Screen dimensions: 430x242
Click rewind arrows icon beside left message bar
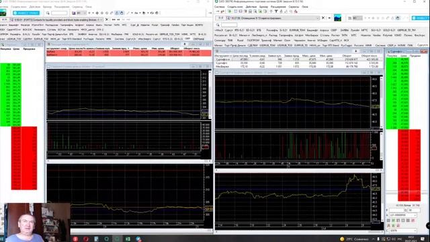(x=114, y=19)
